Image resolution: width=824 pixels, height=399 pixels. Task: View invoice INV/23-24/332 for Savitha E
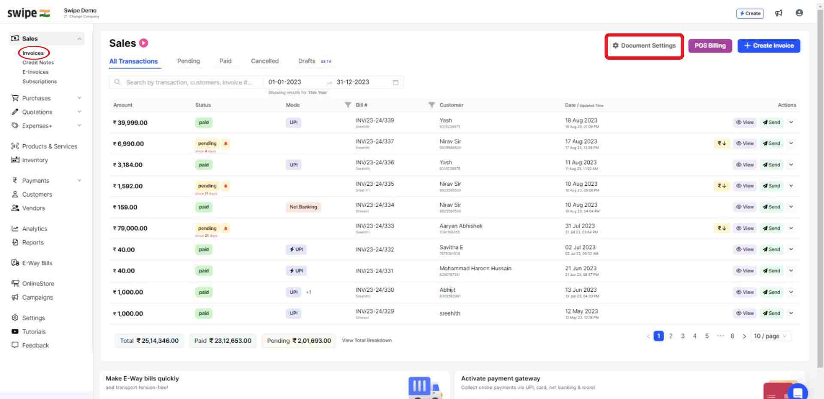(x=745, y=249)
